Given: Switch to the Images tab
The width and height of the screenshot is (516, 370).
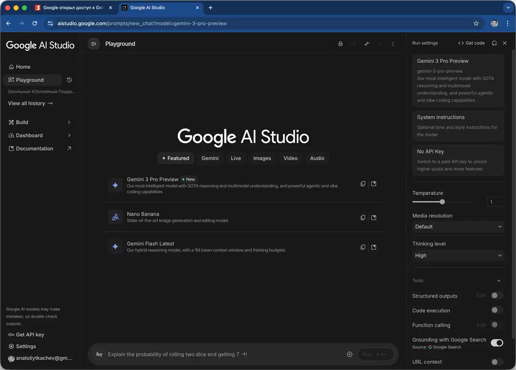Looking at the screenshot, I should 262,158.
